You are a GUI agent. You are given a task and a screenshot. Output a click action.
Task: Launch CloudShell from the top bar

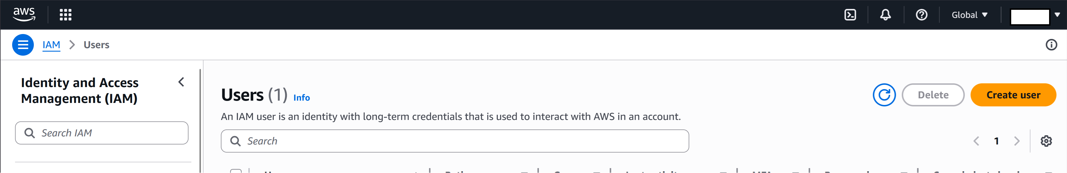pos(850,15)
